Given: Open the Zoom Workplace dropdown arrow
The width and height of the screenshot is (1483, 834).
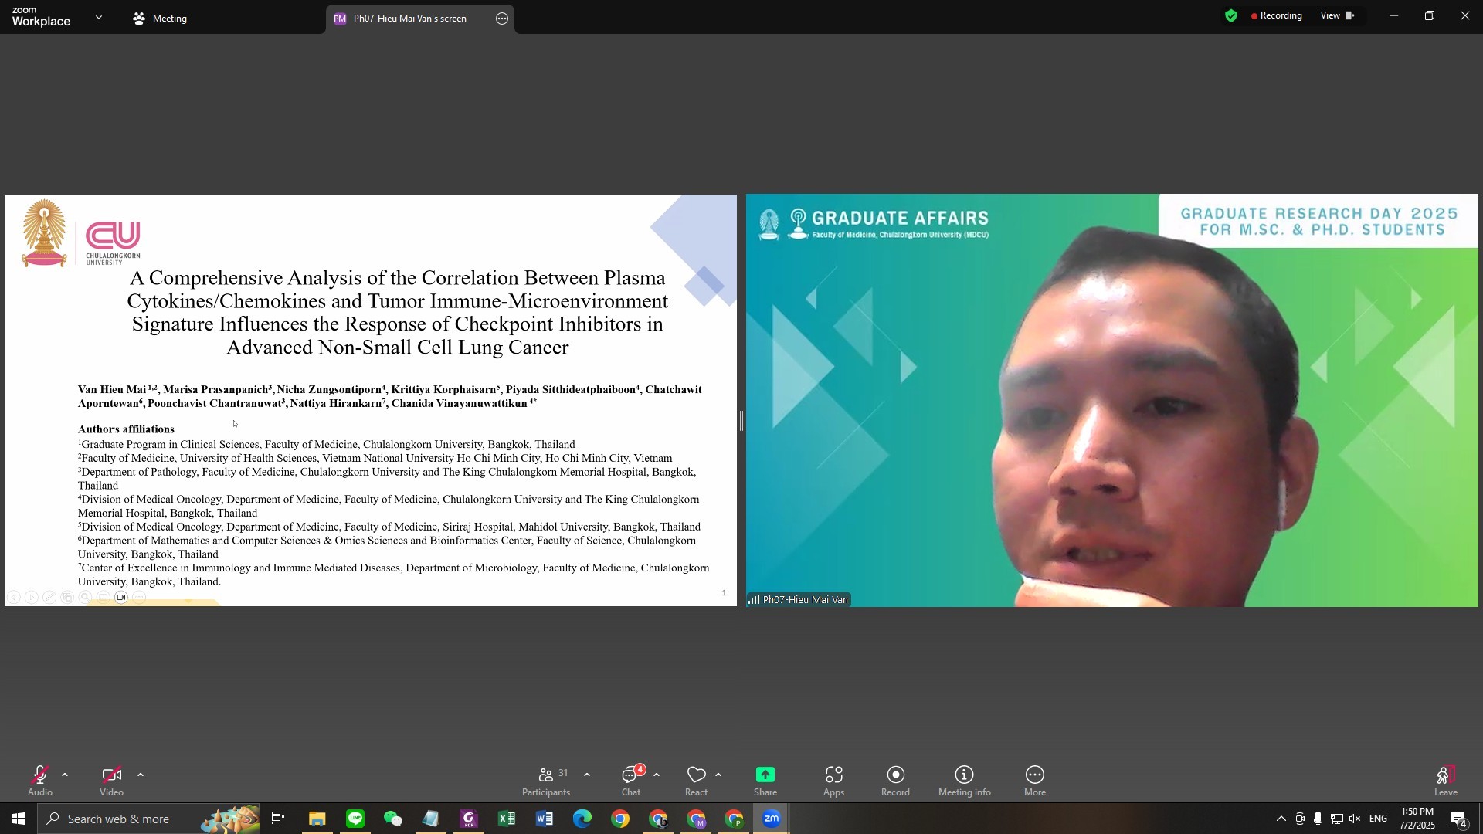Looking at the screenshot, I should click(x=99, y=17).
